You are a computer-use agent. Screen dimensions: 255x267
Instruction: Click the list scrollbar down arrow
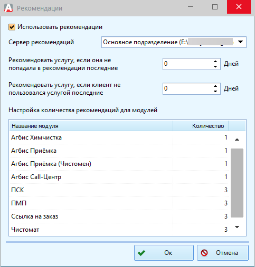point(237,227)
